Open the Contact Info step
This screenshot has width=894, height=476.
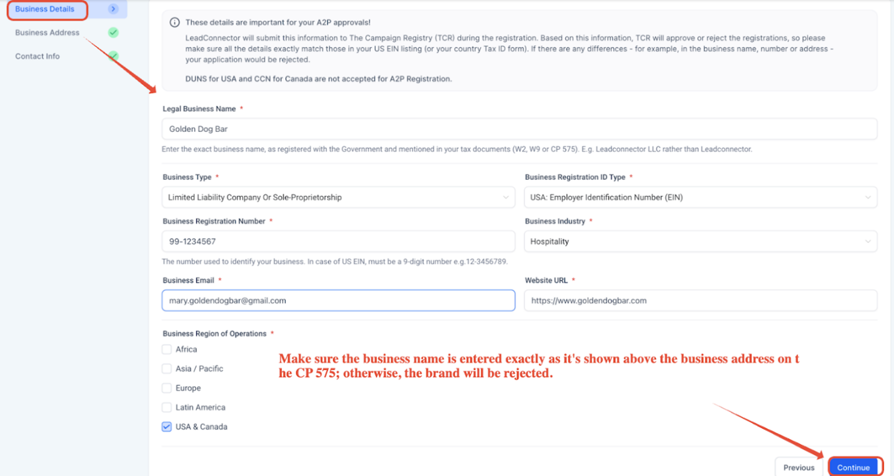[38, 56]
